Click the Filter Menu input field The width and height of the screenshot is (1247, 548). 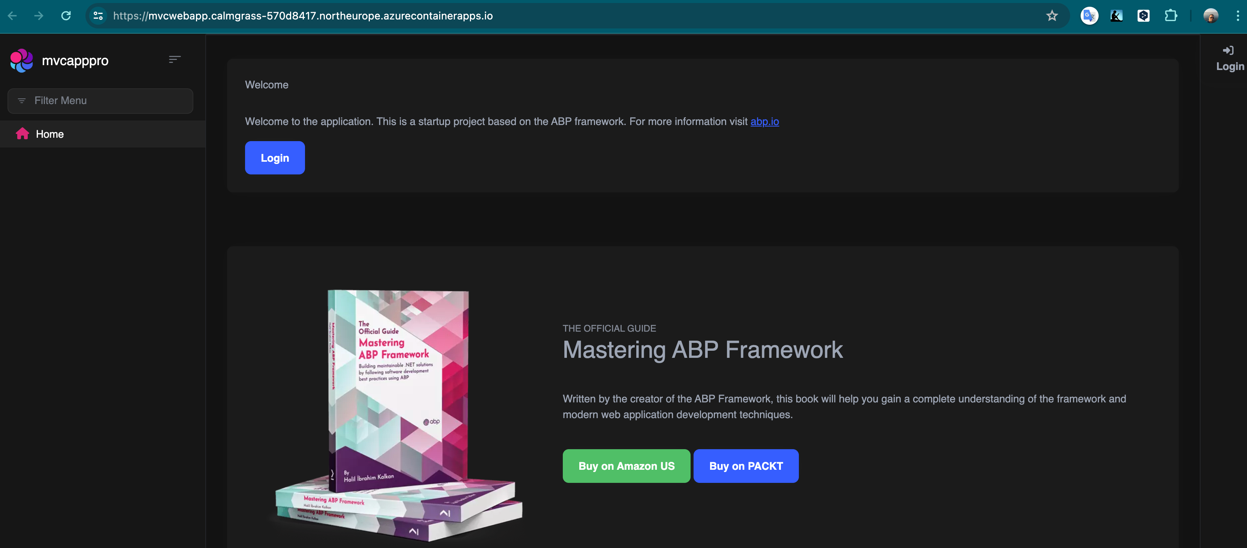coord(101,101)
